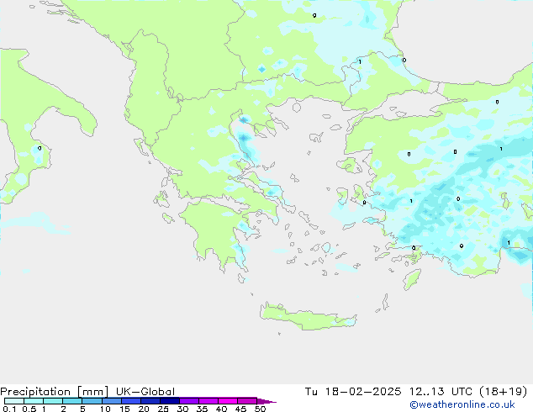The image size is (533, 412).
Task: Click the 40–45 mm magenta legend swatch
Action: pyautogui.click(x=228, y=401)
